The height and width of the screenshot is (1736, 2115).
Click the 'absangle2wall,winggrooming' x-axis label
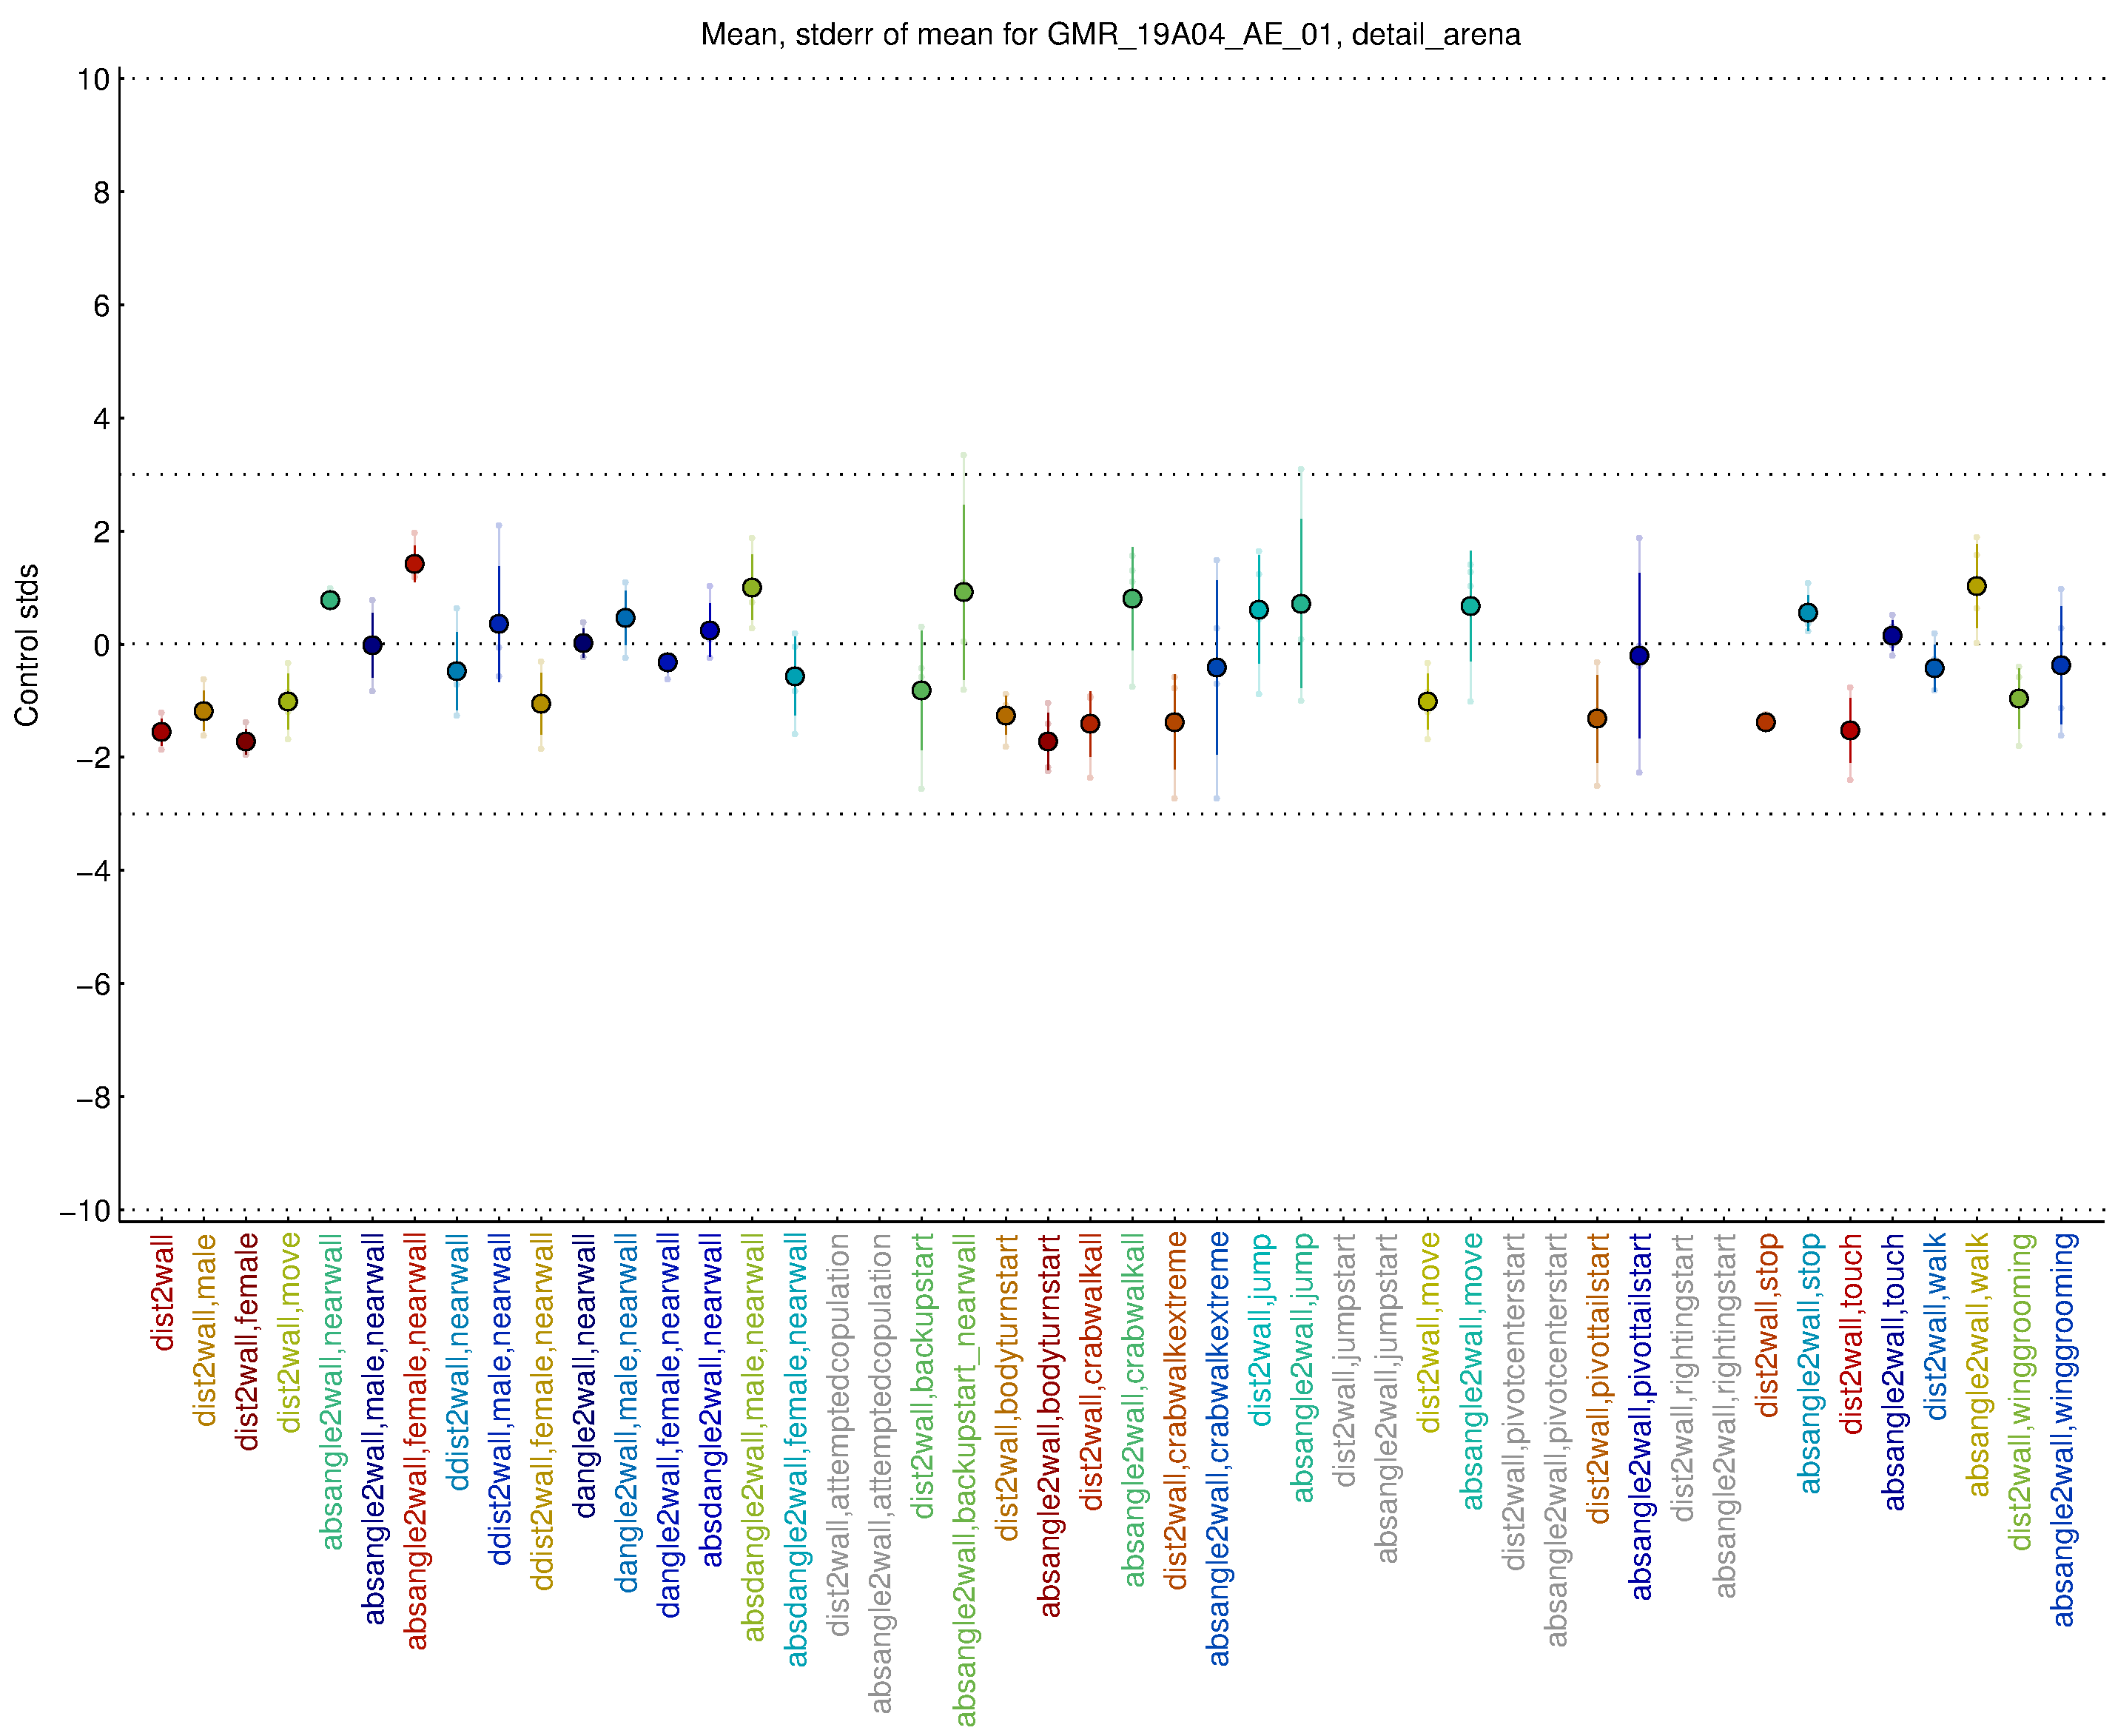(2061, 1430)
